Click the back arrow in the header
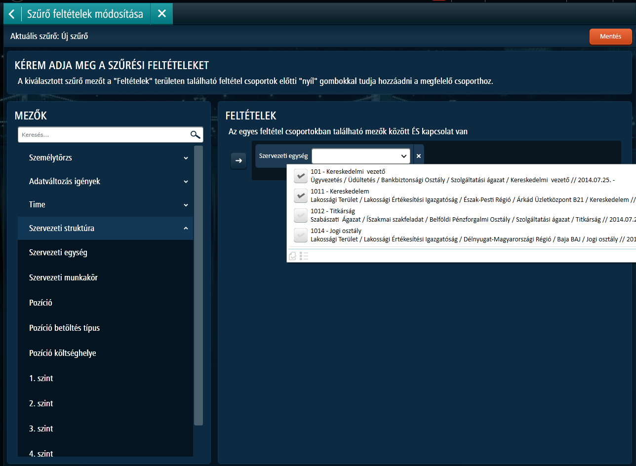This screenshot has height=466, width=636. click(x=12, y=14)
